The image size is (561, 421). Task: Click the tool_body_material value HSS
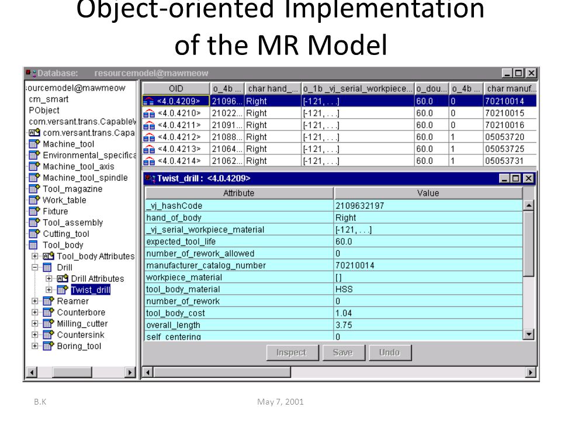344,289
